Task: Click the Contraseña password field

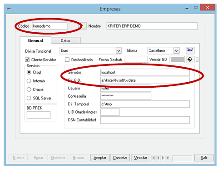Action: 126,96
